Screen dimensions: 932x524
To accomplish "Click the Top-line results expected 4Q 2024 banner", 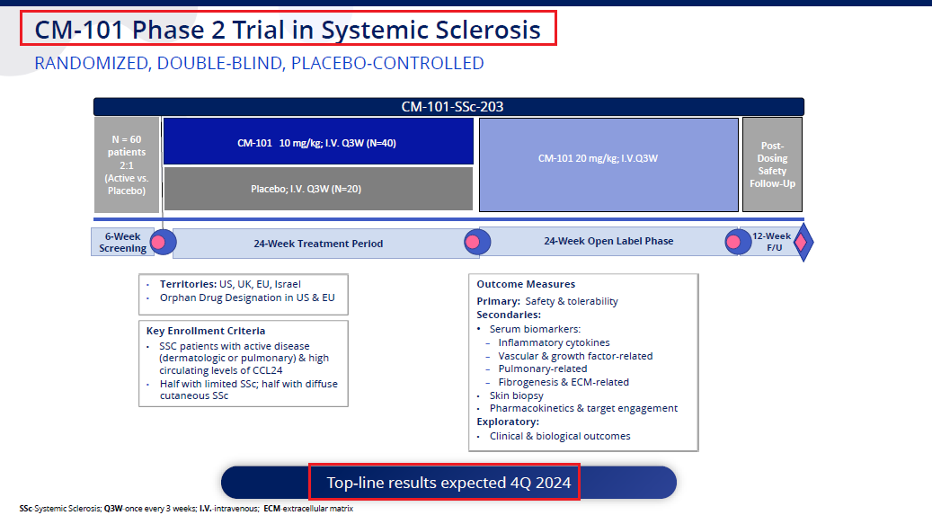I will click(x=448, y=483).
